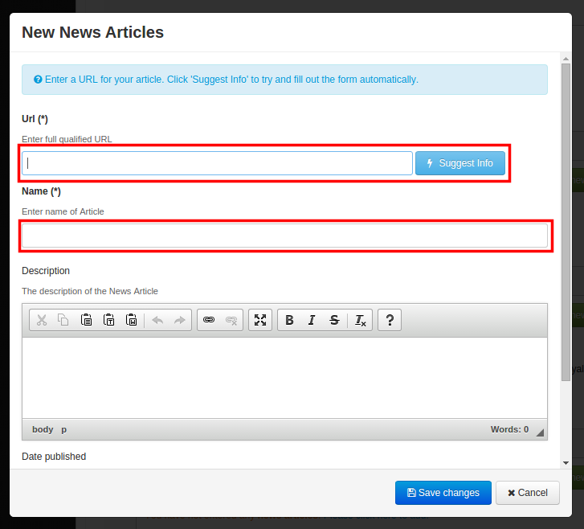Click the Description label
The width and height of the screenshot is (584, 529).
[46, 271]
